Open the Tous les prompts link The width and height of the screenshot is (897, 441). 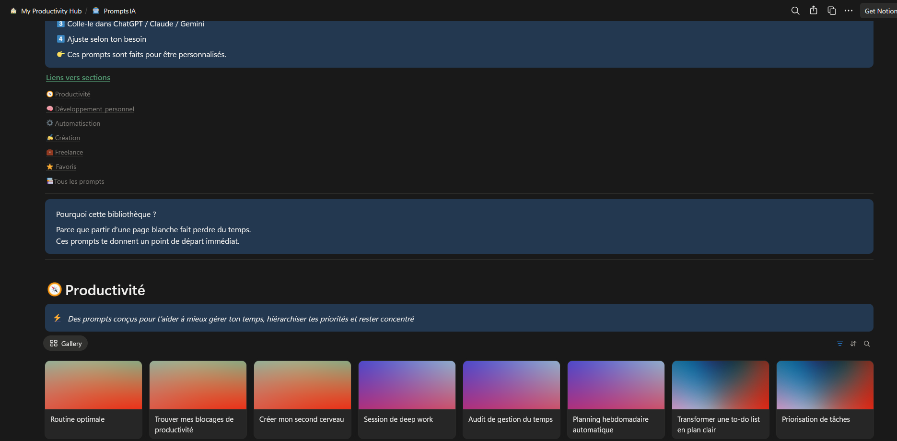(x=79, y=182)
